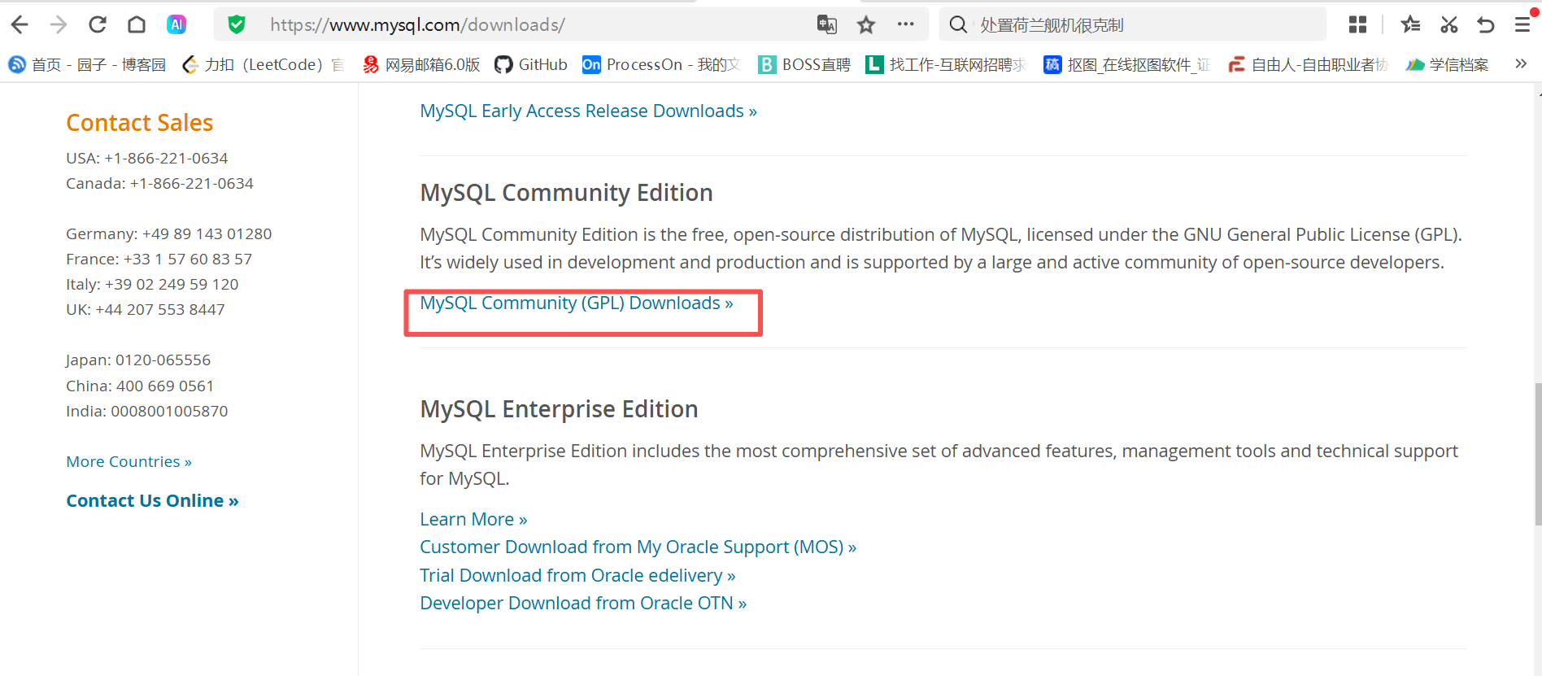1542x676 pixels.
Task: Click the China: 400 669 0561 line
Action: [140, 386]
